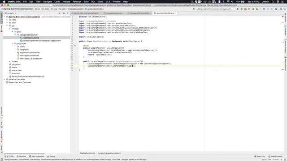Open the Build menu
287x161 pixels.
(86, 2)
